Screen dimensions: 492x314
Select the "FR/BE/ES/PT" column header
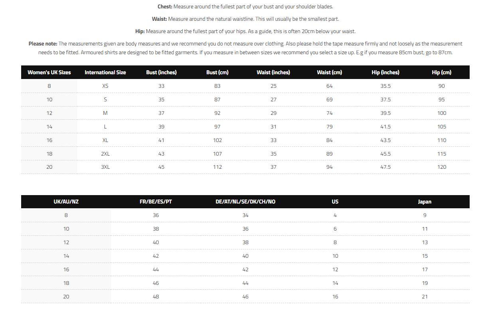(156, 201)
